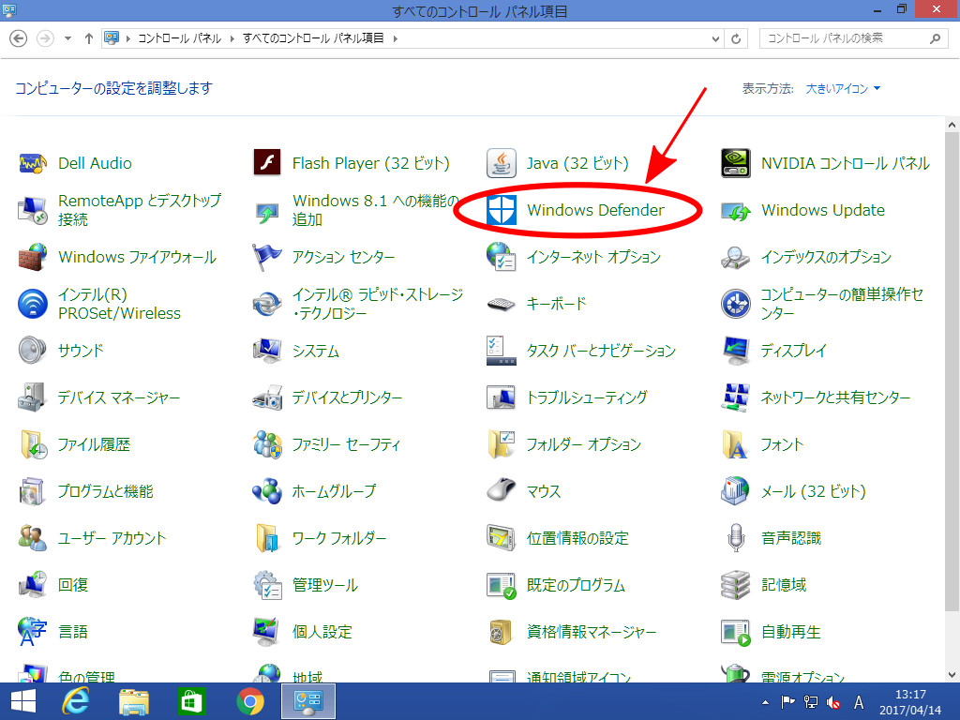Image resolution: width=960 pixels, height=720 pixels.
Task: Open the マウス mouse icon
Action: (x=502, y=491)
